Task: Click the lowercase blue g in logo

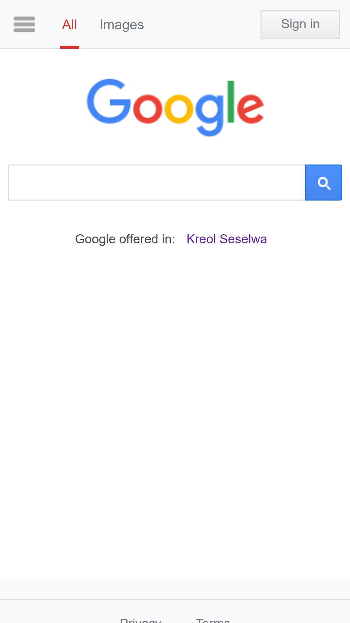Action: click(210, 115)
